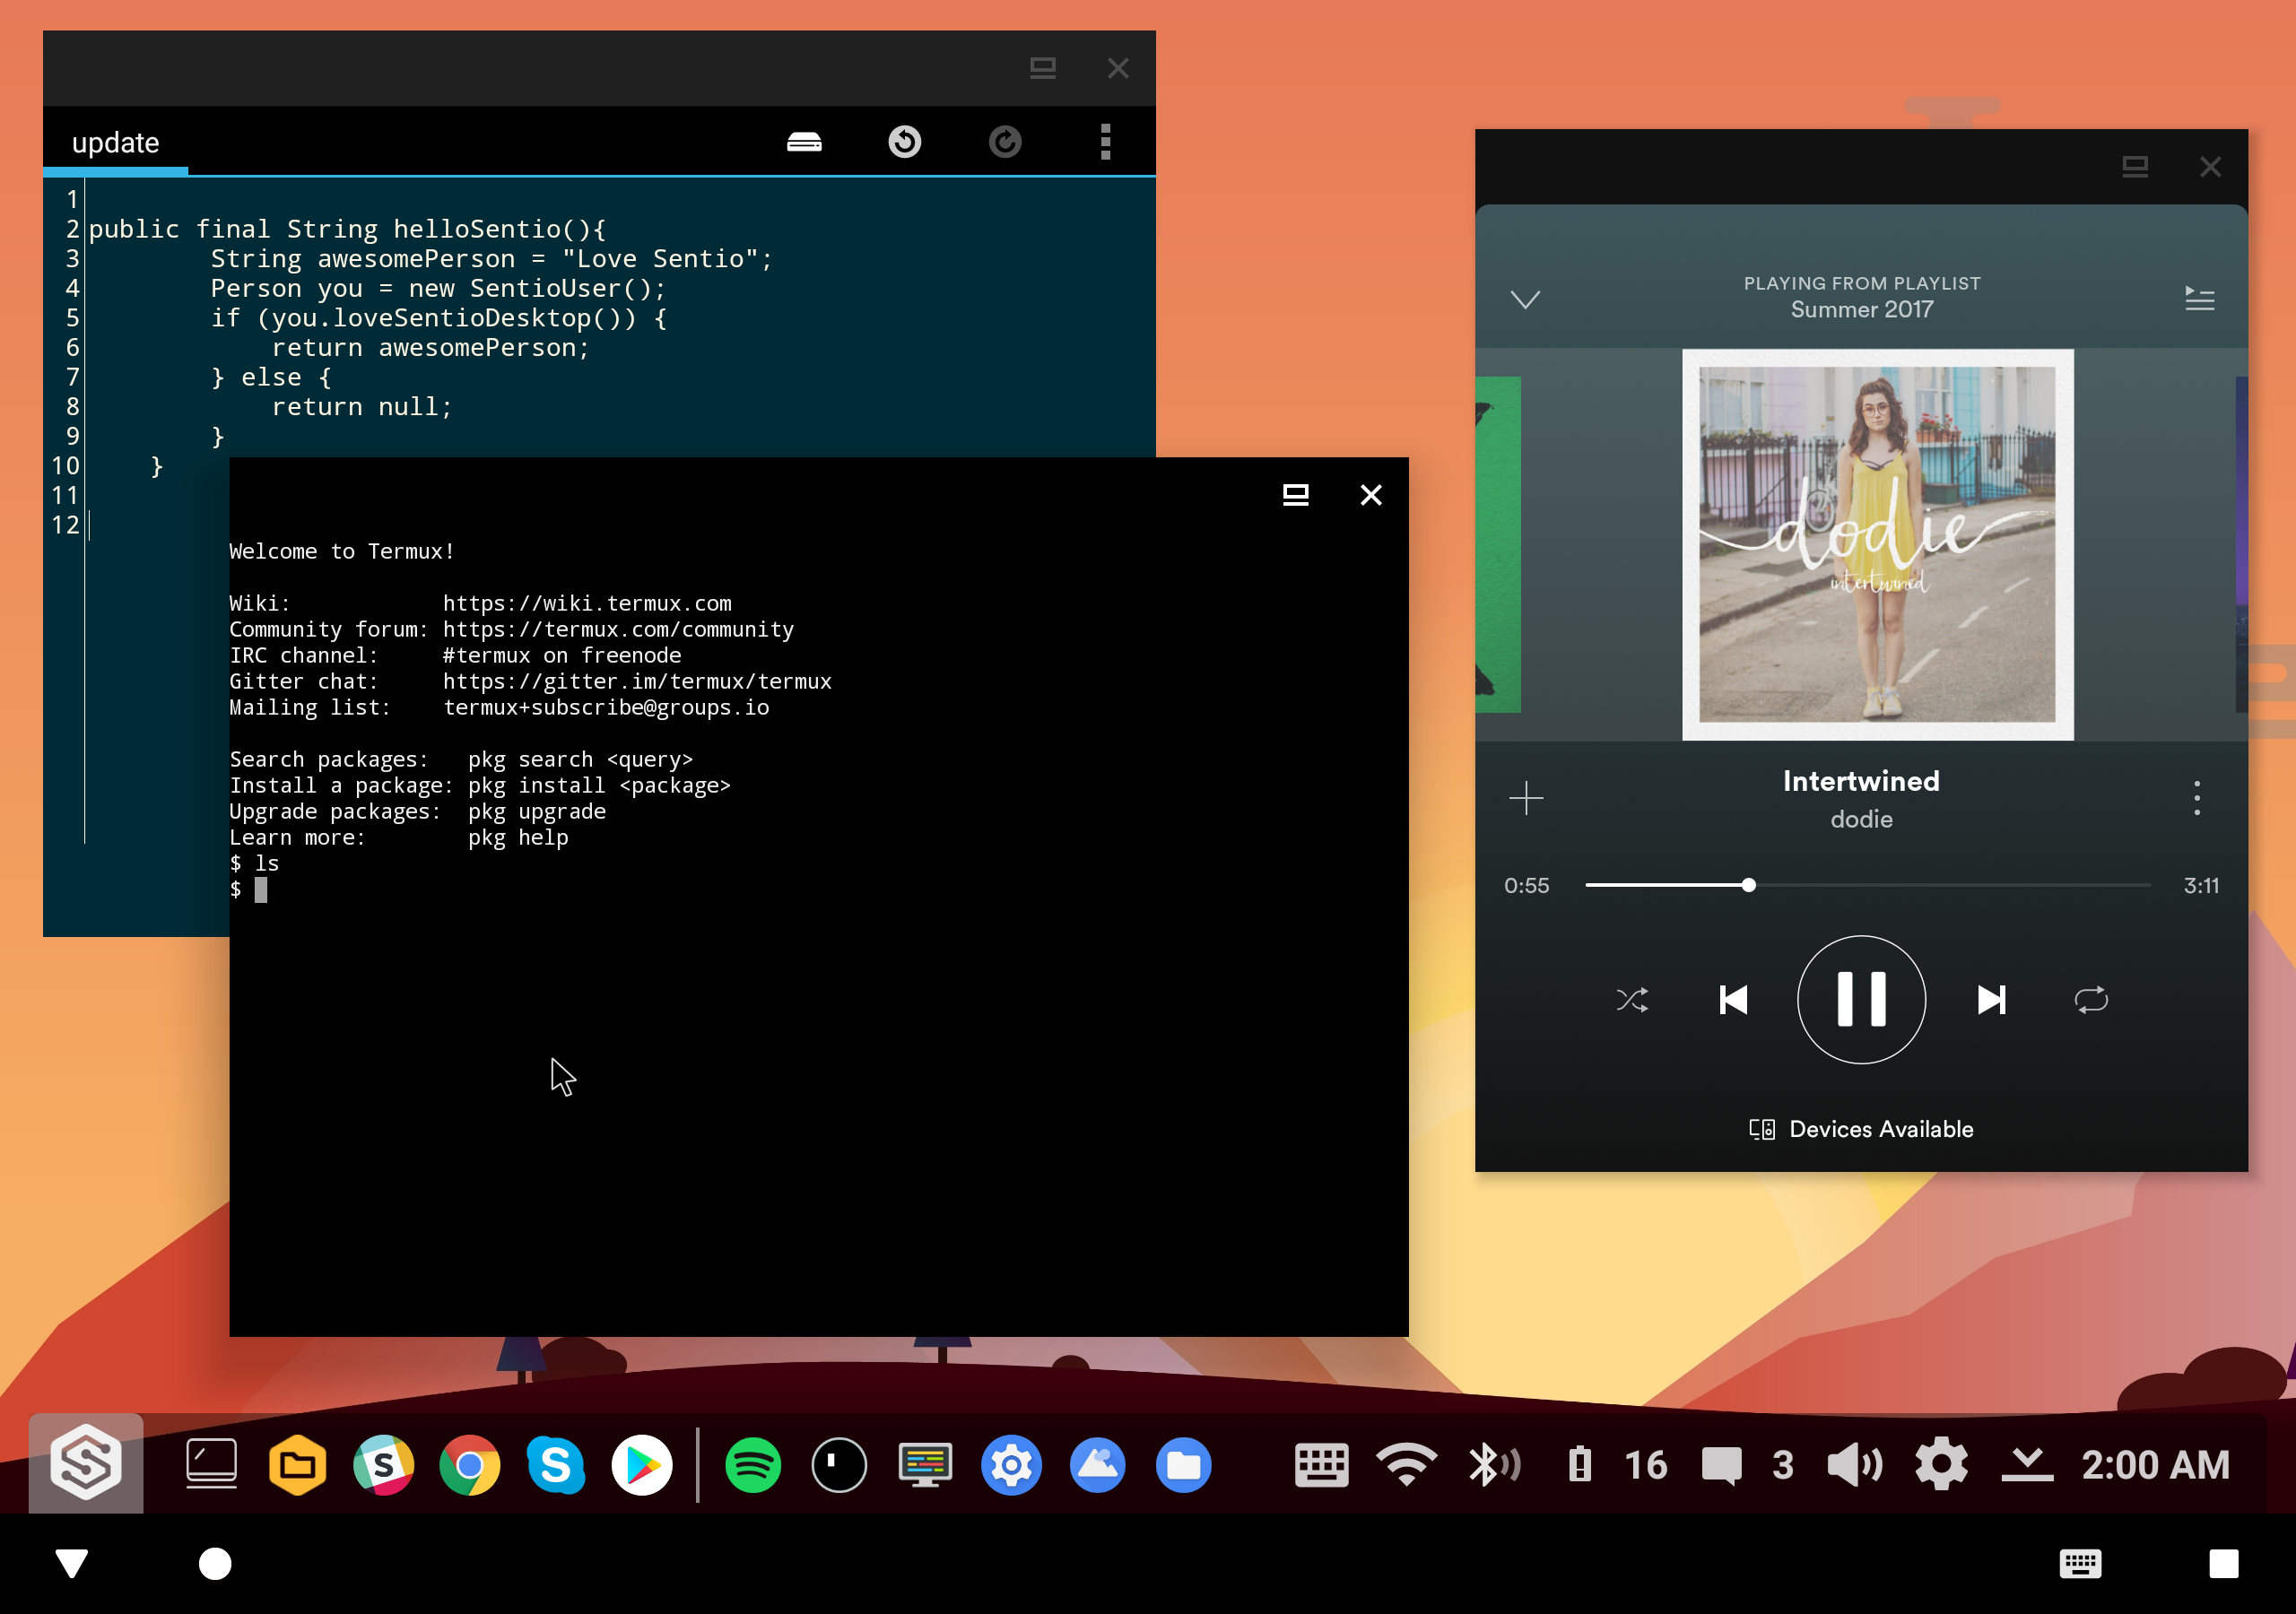Collapse the Spotify now playing view

tap(1525, 299)
